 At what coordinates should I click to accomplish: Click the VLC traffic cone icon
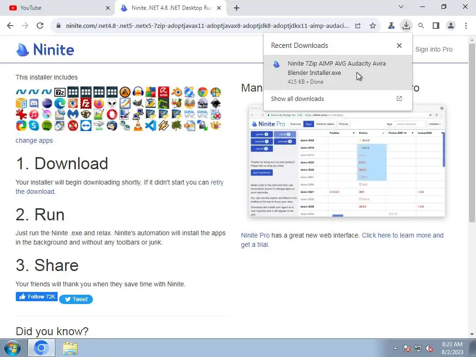pos(138,126)
